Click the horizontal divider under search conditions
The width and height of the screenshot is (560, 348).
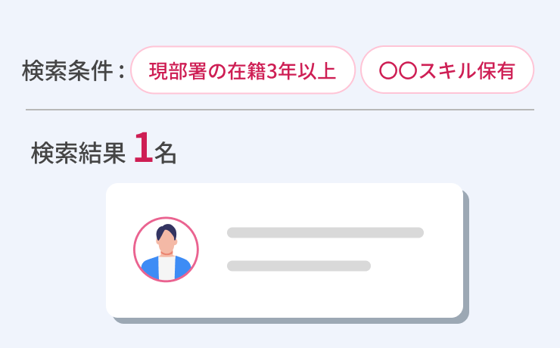pos(280,110)
